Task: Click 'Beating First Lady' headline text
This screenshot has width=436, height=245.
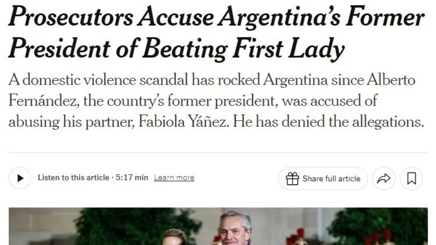Action: coord(243,49)
